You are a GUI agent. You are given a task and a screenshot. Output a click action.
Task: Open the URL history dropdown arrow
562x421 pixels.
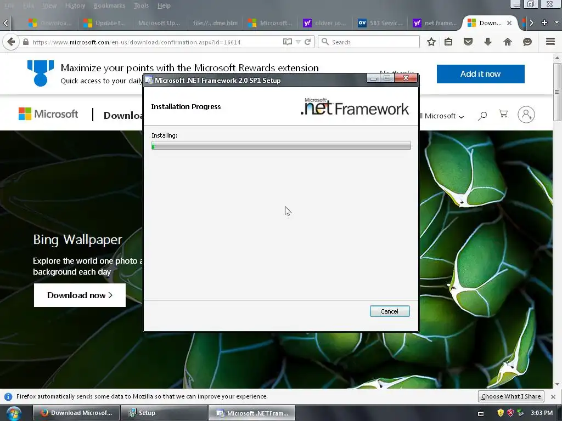[x=298, y=42]
